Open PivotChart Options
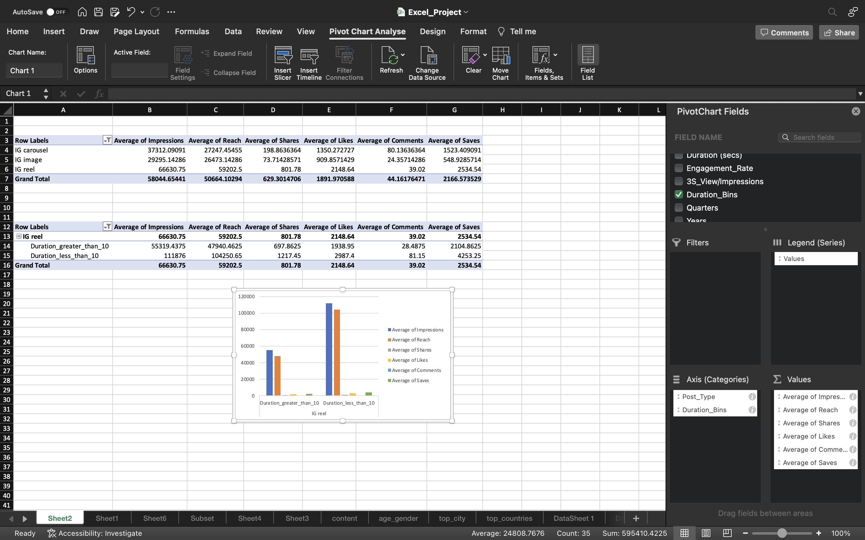Image resolution: width=865 pixels, height=540 pixels. [x=85, y=60]
